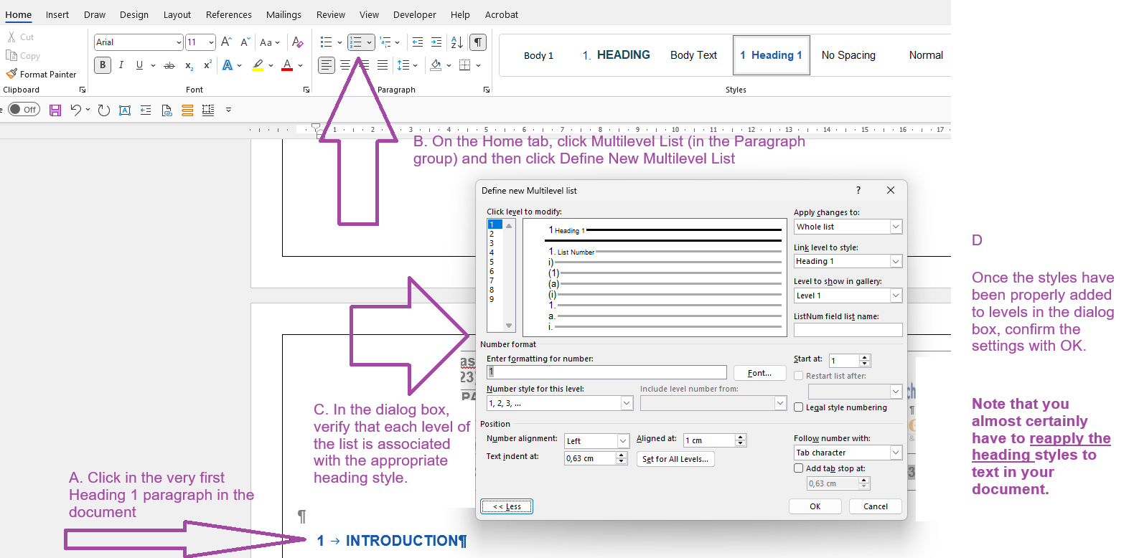
Task: Save the document from quick access toolbar
Action: [x=55, y=110]
